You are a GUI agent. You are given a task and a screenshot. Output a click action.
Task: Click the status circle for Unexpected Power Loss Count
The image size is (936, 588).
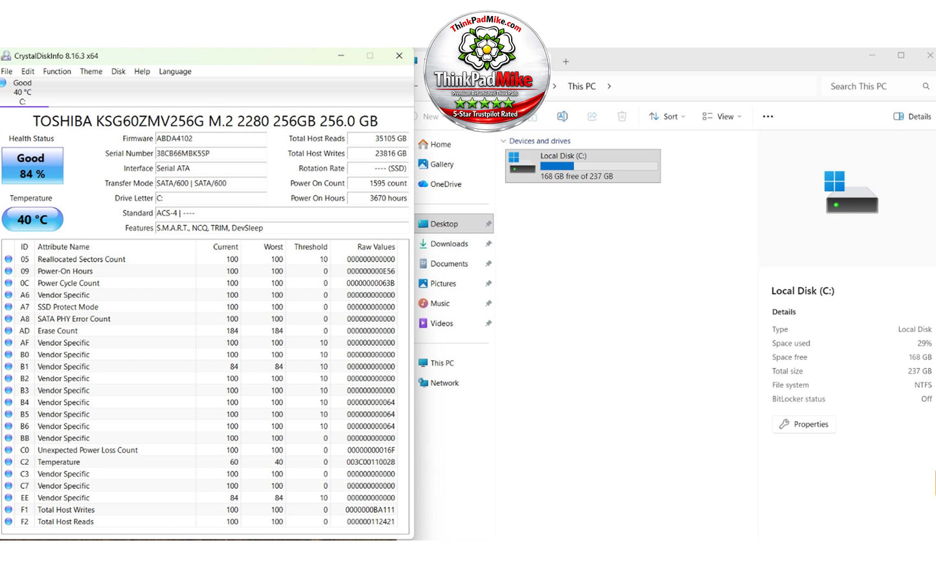pos(8,450)
